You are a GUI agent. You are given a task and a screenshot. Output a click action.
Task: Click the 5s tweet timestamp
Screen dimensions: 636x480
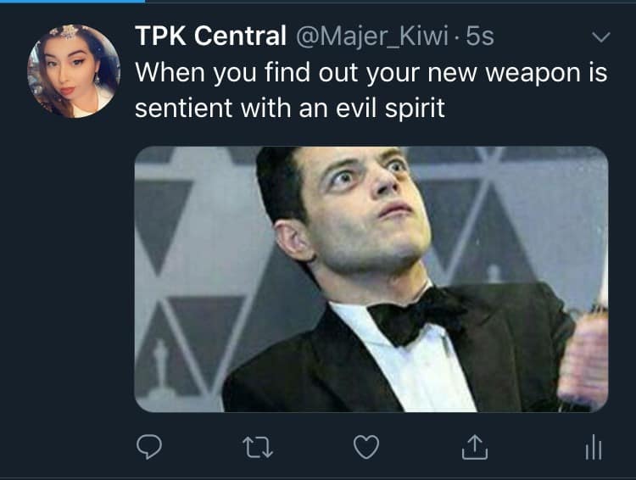tap(479, 36)
